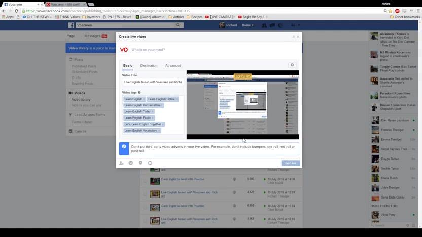Click the tag people icon at dialog bottom
The height and width of the screenshot is (237, 422).
click(x=121, y=163)
